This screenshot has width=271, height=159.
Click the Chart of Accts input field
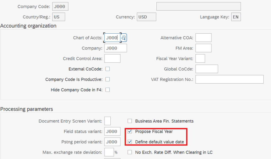112,38
